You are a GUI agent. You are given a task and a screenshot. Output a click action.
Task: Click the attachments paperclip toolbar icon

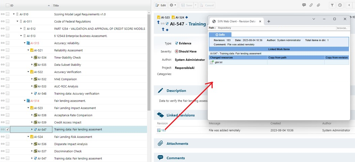tap(318, 5)
